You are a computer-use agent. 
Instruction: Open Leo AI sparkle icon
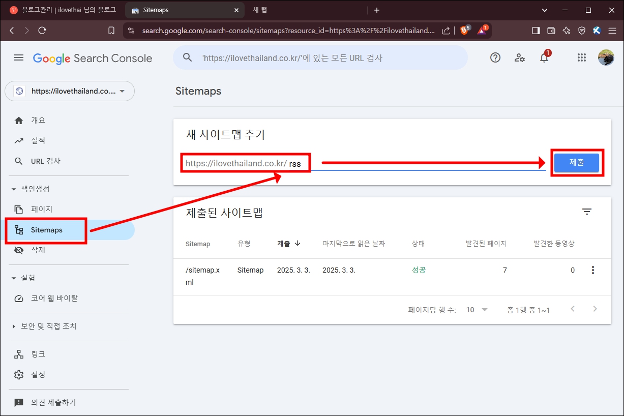(x=566, y=31)
